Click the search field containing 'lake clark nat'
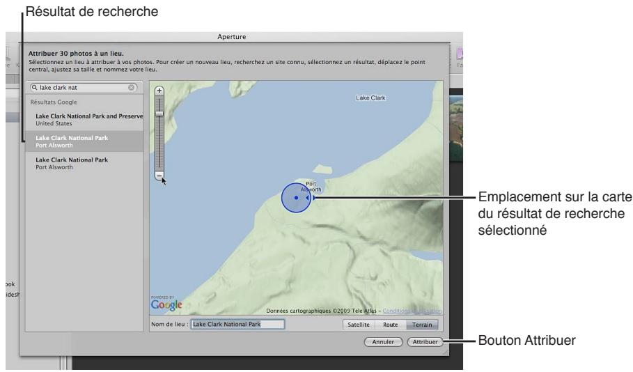Image resolution: width=633 pixels, height=372 pixels. coord(84,87)
